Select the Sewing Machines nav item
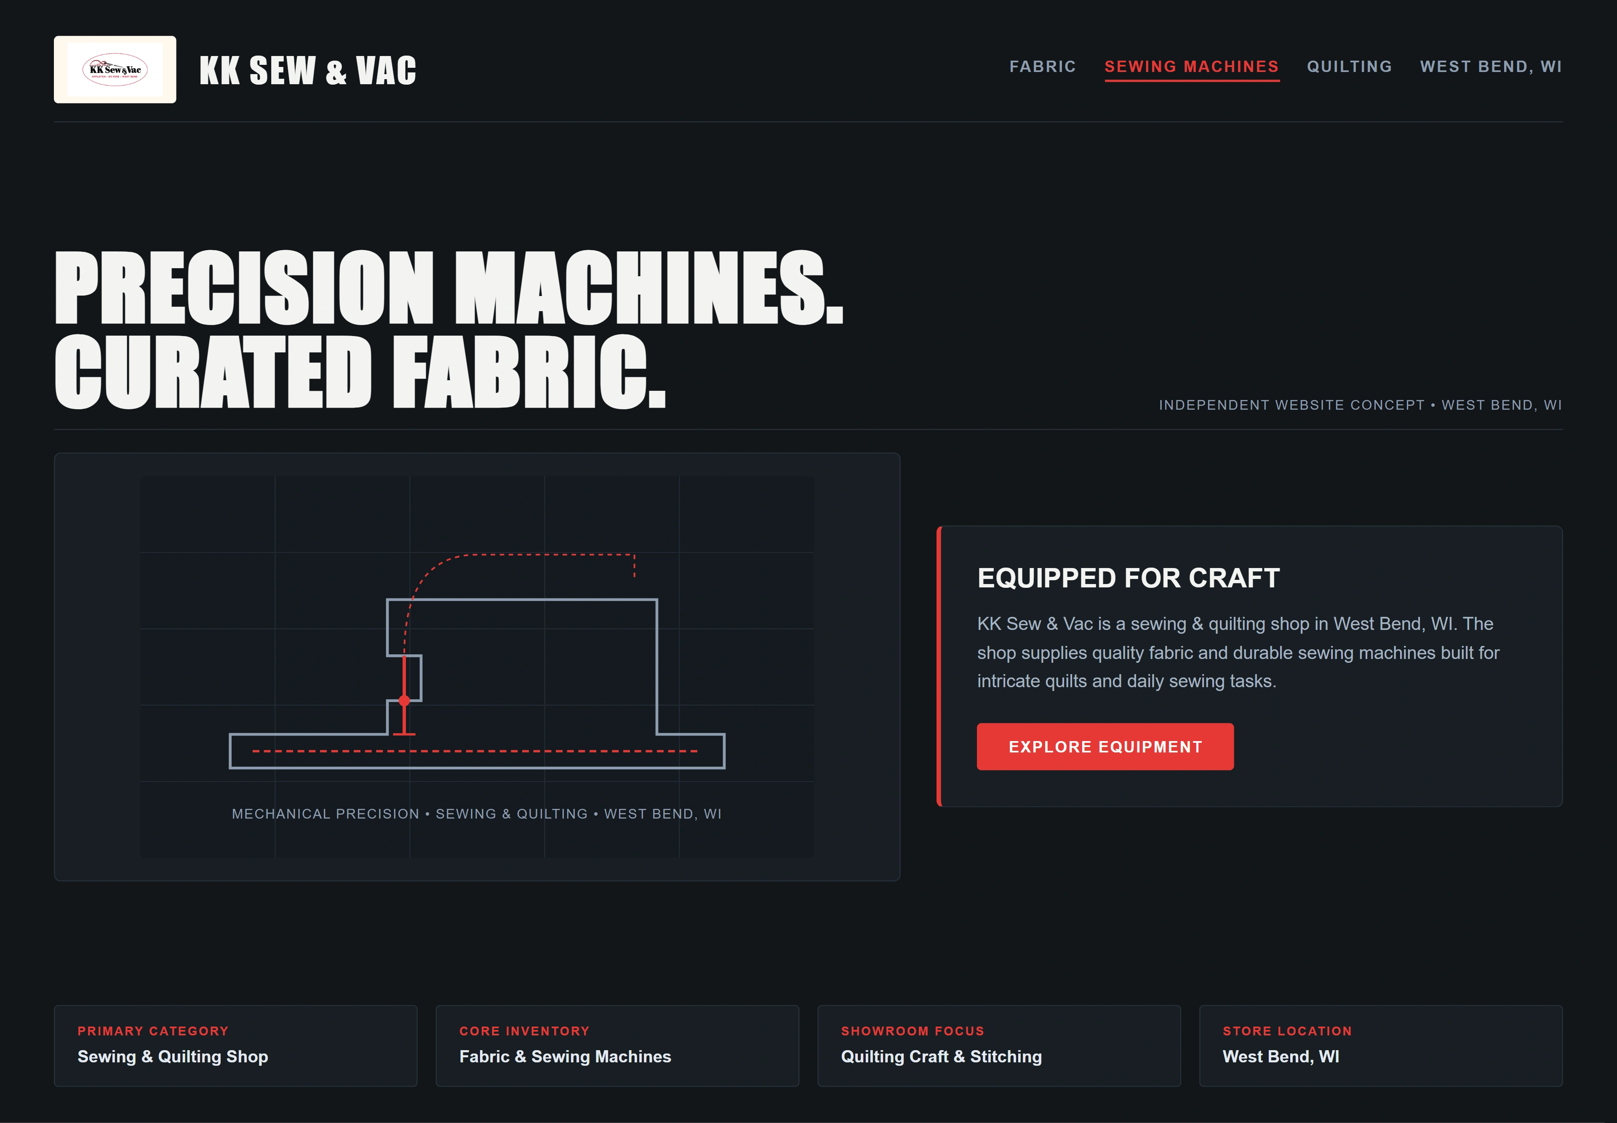This screenshot has height=1123, width=1617. point(1191,67)
